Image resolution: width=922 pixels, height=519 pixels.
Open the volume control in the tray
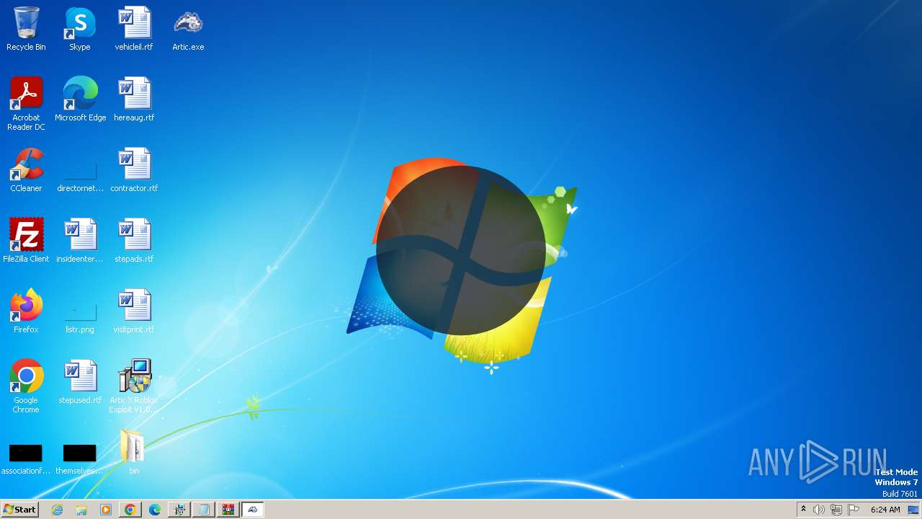click(x=819, y=510)
